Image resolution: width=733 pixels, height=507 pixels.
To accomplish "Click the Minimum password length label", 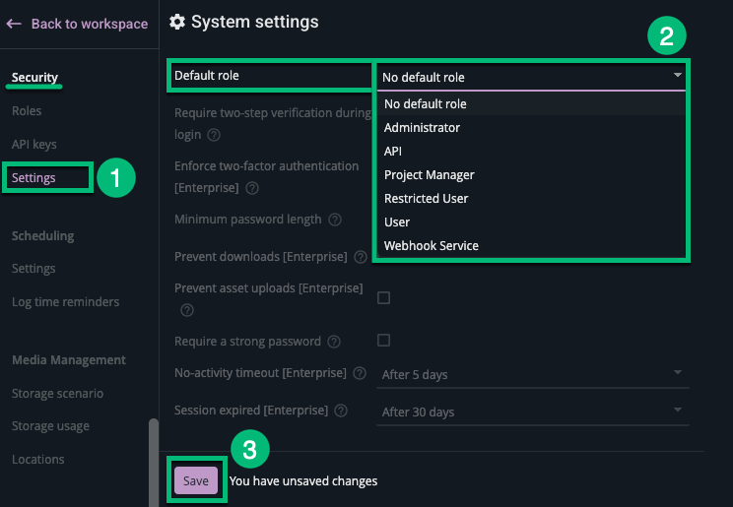I will point(247,220).
